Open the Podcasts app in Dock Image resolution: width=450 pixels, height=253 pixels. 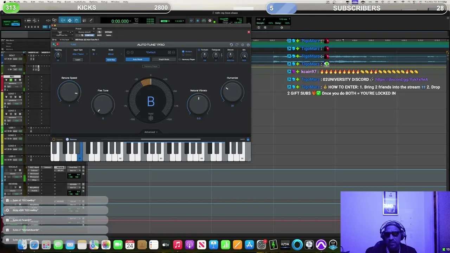[189, 245]
